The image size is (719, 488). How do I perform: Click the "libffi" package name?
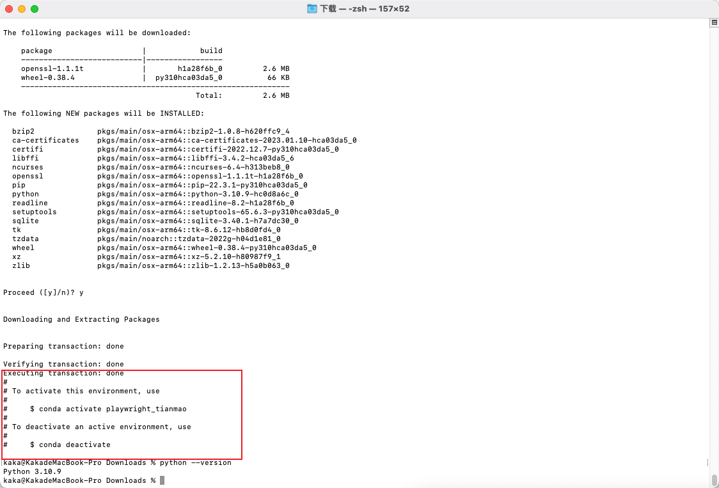[x=26, y=158]
